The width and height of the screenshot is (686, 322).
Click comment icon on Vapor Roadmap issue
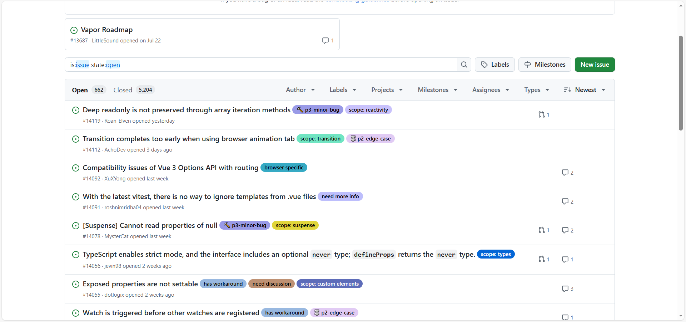(x=325, y=41)
